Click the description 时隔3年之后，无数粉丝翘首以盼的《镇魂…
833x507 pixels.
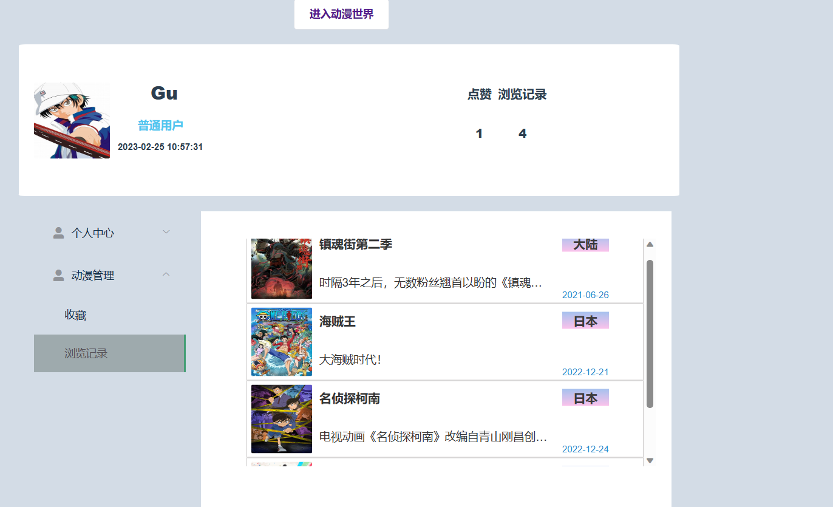(x=430, y=283)
